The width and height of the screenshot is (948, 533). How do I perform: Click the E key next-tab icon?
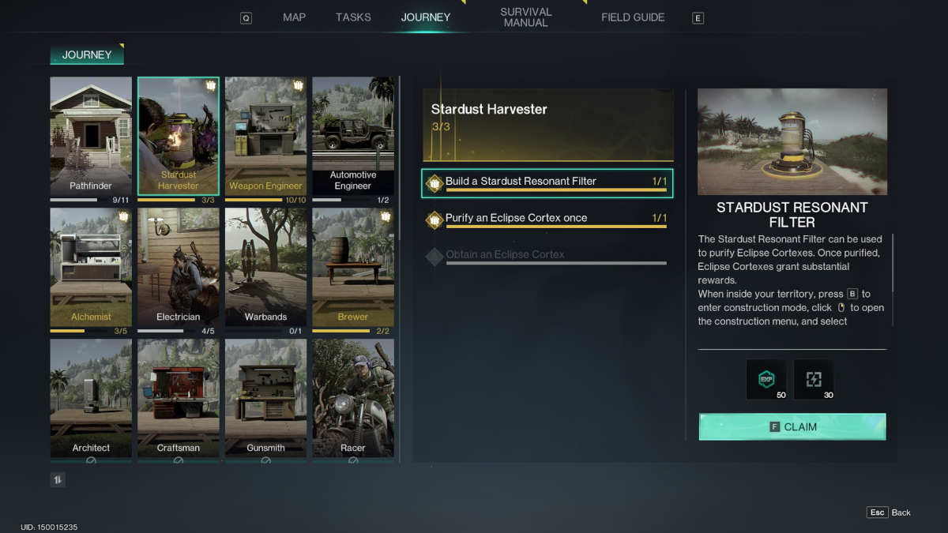(x=698, y=18)
